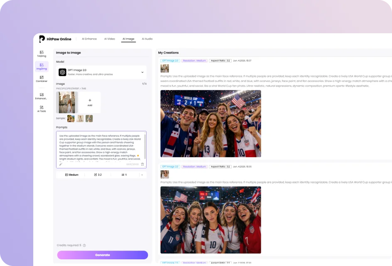Click Aspect Ratio 3:2 tag on 18:35 creation

(220, 167)
